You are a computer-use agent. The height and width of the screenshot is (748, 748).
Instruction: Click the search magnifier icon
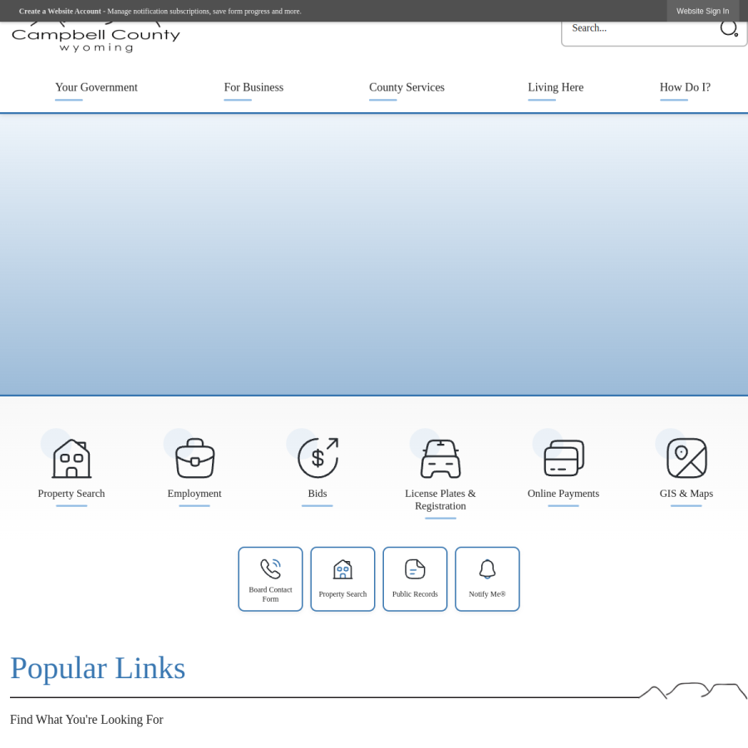tap(729, 28)
